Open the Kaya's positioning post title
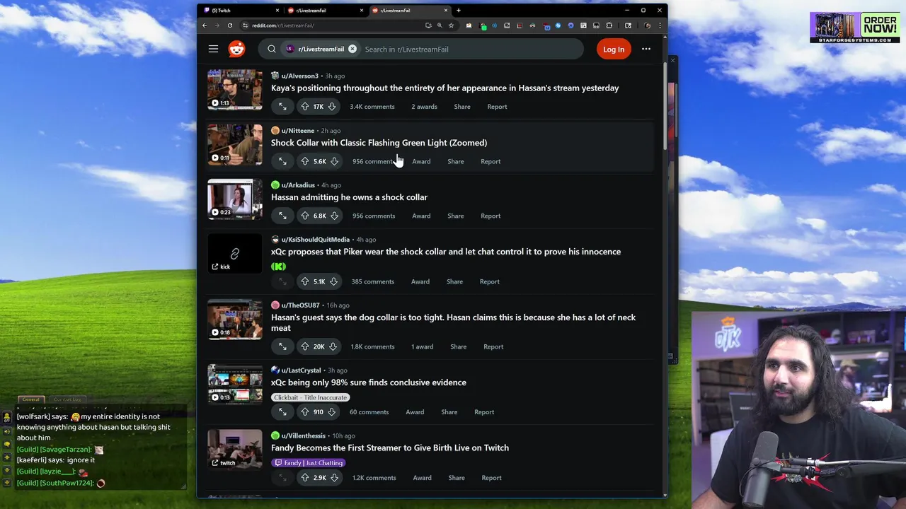The height and width of the screenshot is (509, 906). (445, 88)
